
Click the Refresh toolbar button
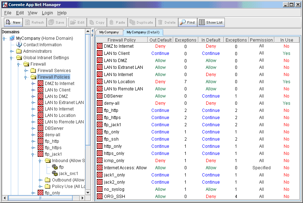[35, 23]
